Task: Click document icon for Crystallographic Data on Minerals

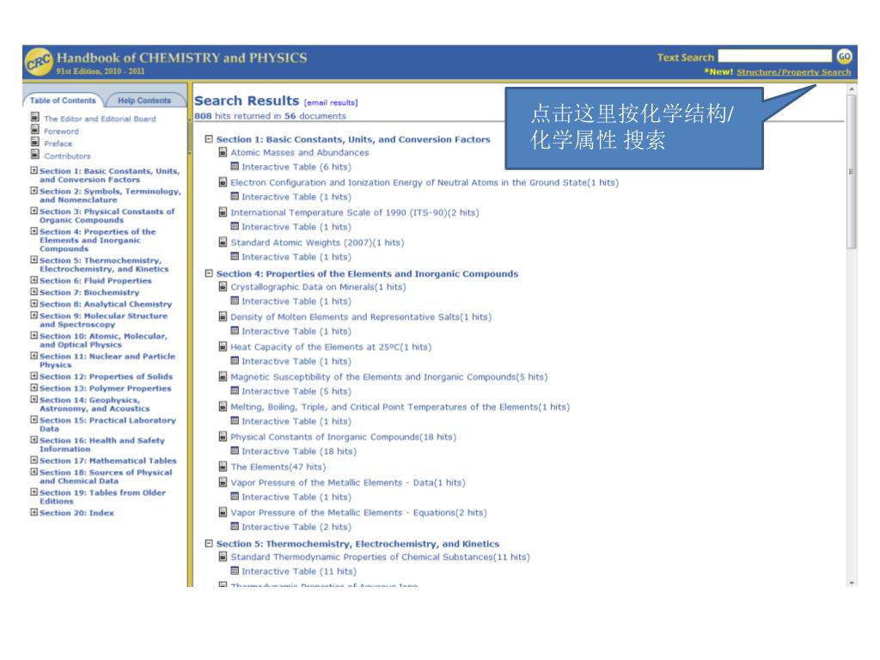Action: pyautogui.click(x=223, y=287)
